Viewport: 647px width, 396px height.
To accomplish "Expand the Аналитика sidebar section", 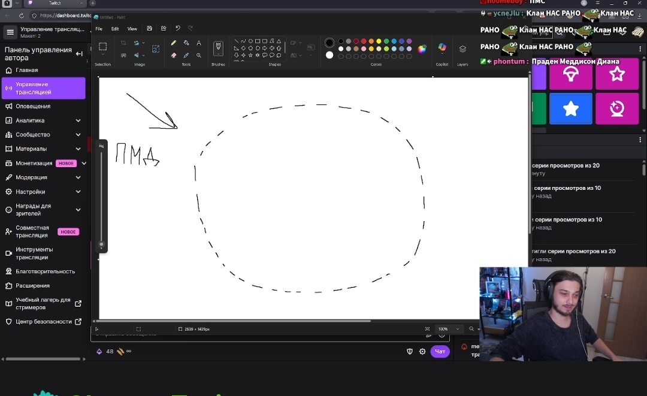I will point(78,120).
